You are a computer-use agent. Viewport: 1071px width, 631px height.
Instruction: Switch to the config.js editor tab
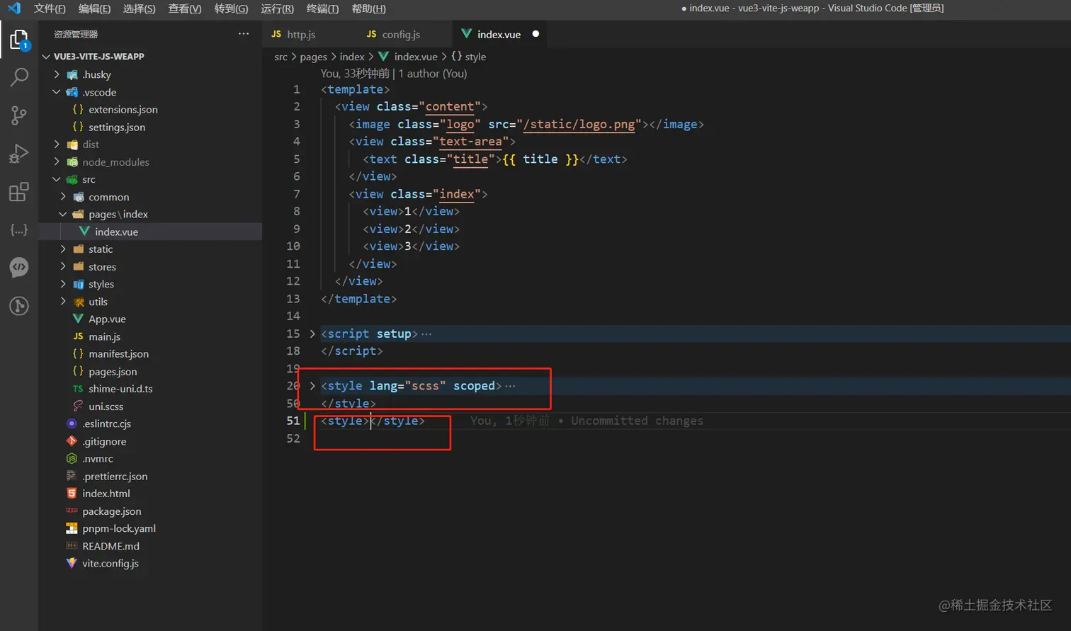click(400, 35)
